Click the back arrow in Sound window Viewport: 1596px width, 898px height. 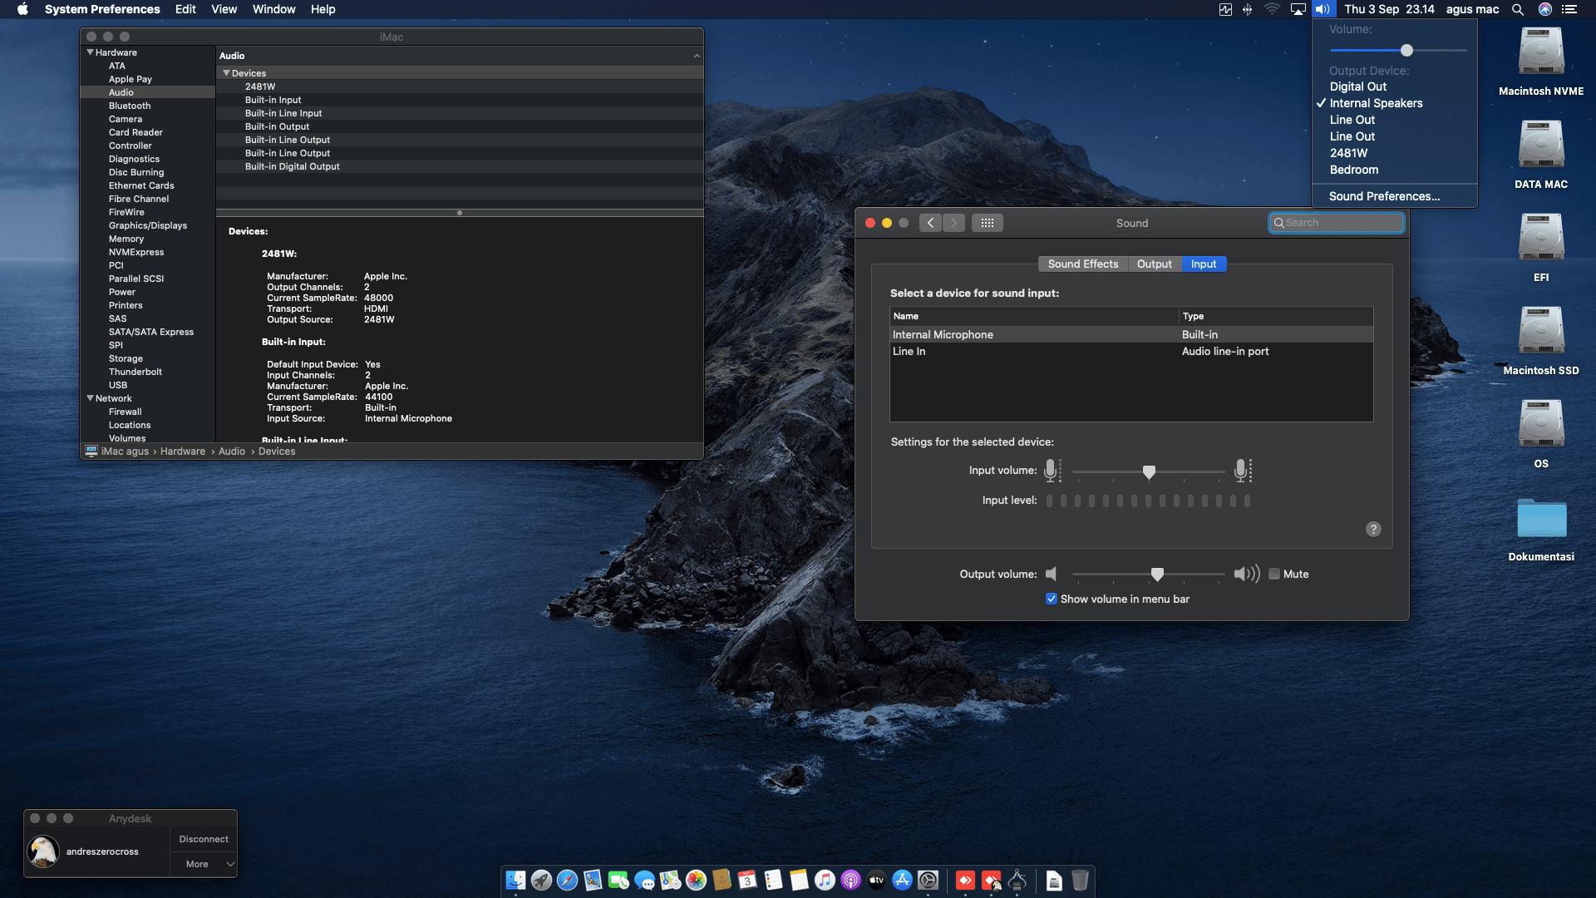pos(930,223)
